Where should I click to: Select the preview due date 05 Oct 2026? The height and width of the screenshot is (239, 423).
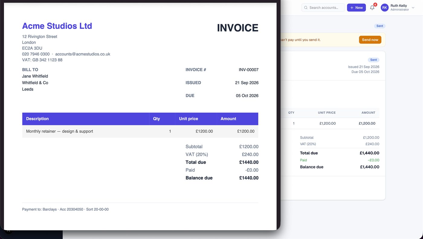(x=247, y=96)
